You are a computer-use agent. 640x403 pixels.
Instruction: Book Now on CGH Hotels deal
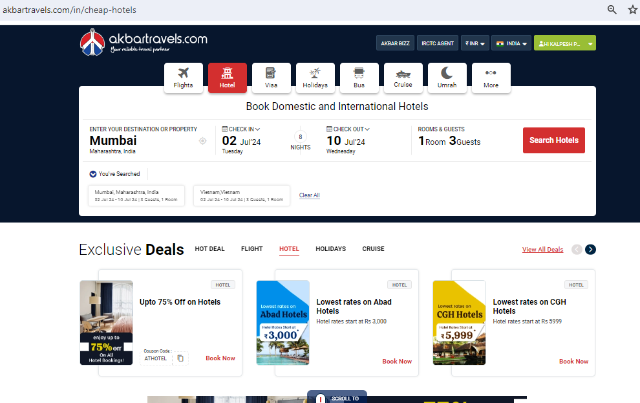click(574, 362)
